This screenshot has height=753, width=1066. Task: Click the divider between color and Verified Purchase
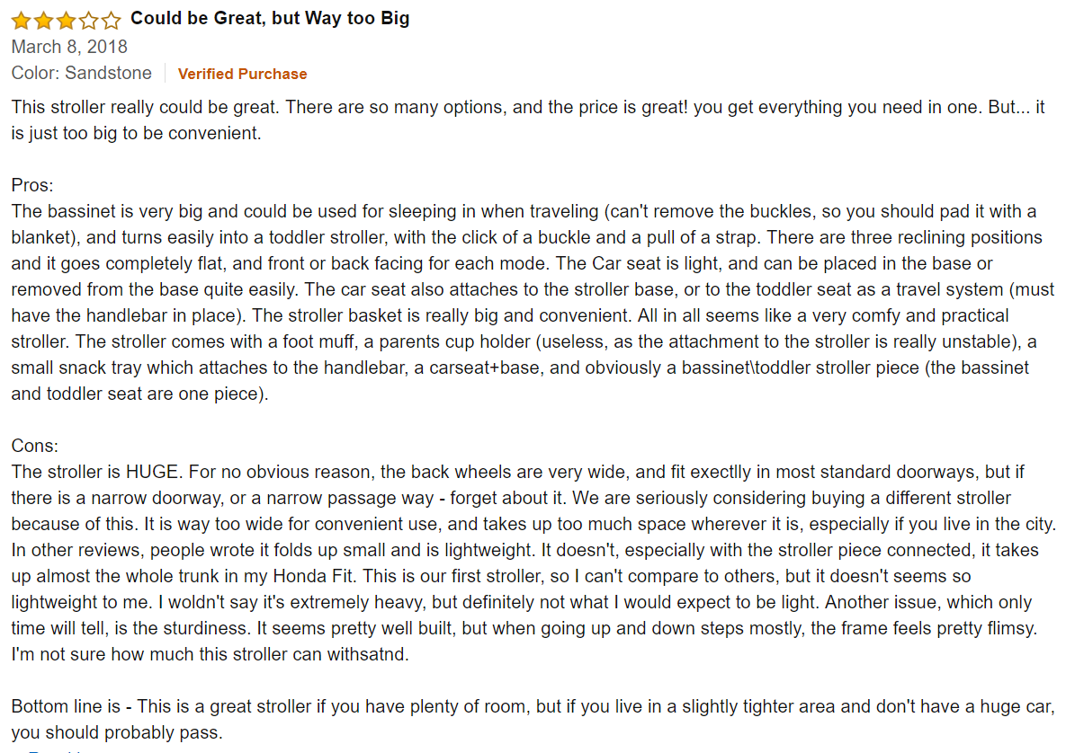tap(165, 74)
